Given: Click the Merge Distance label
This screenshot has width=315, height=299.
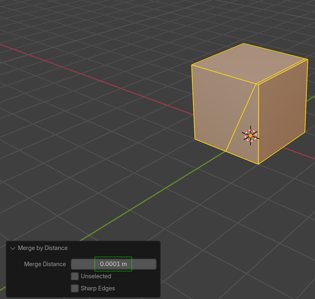Looking at the screenshot, I should [45, 264].
